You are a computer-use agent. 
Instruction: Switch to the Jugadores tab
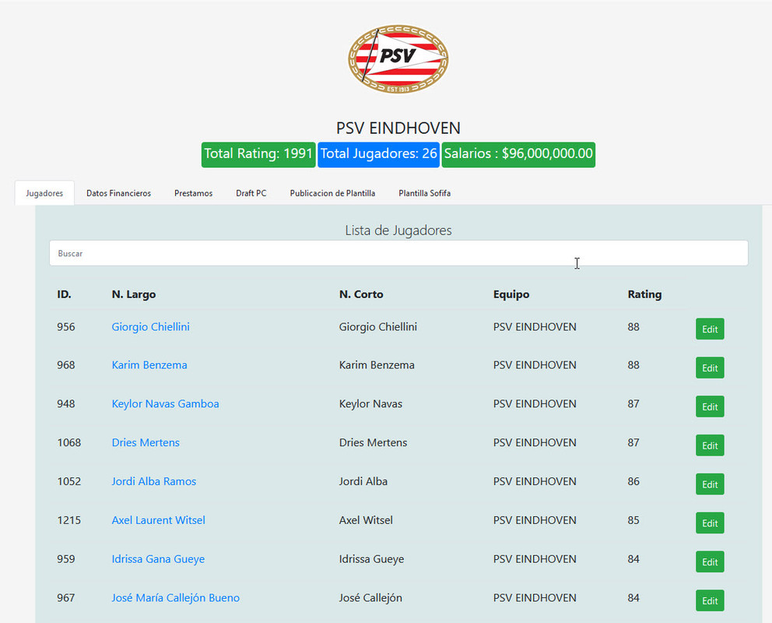(44, 193)
